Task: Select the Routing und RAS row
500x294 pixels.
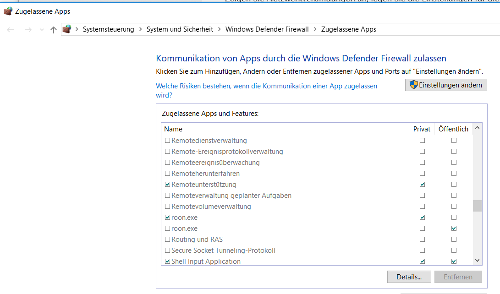Action: (317, 239)
